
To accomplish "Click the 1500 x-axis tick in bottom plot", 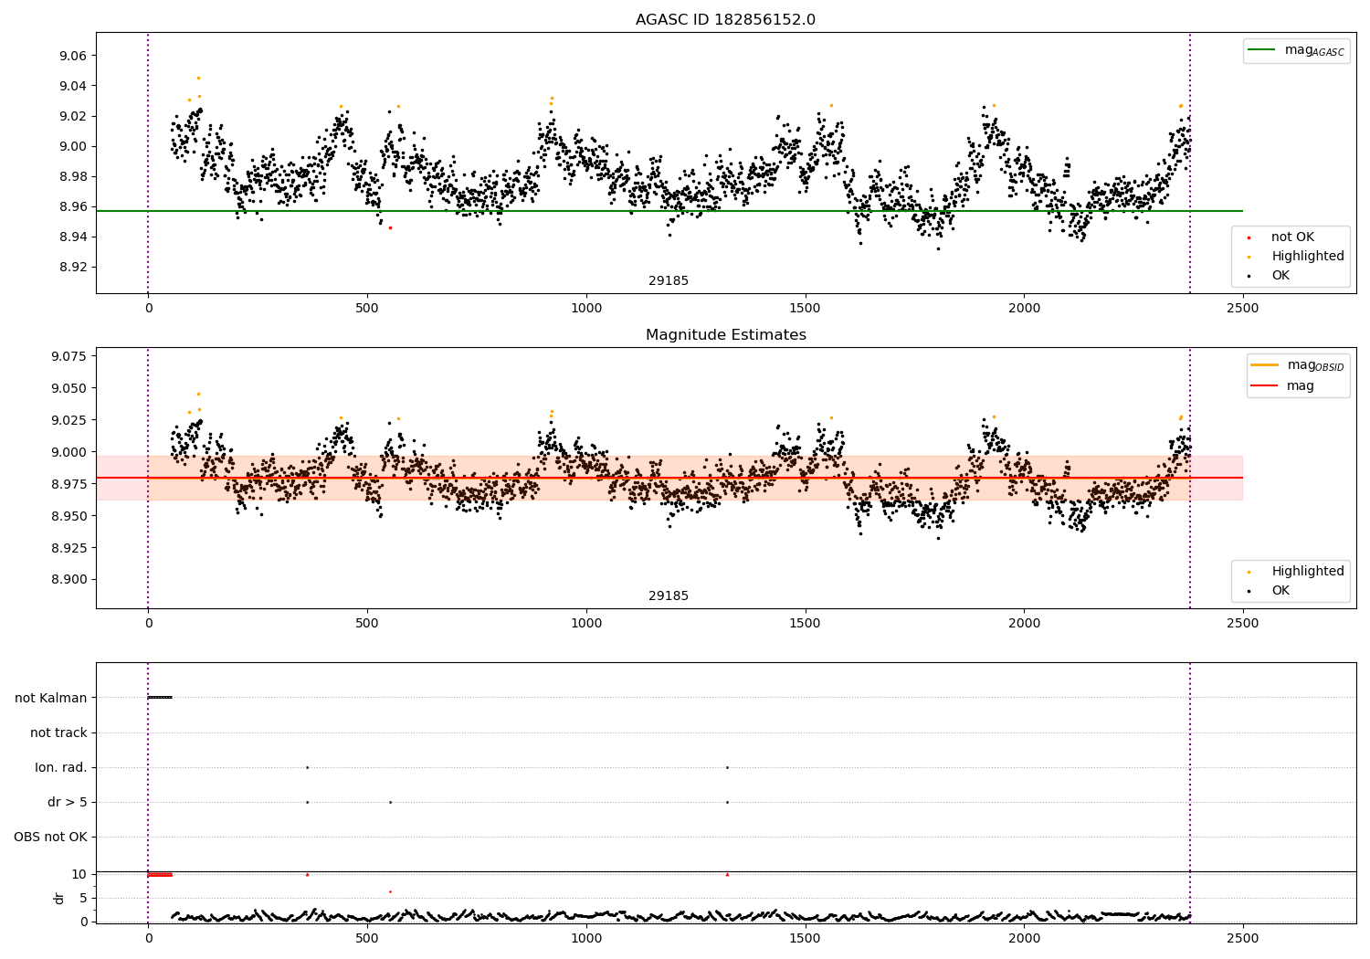I will click(805, 938).
